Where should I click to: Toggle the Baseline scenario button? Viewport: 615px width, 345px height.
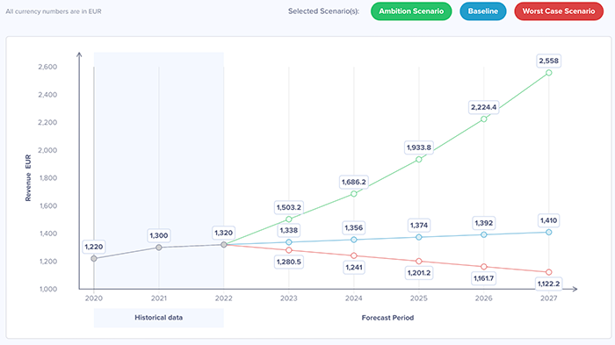pos(483,11)
